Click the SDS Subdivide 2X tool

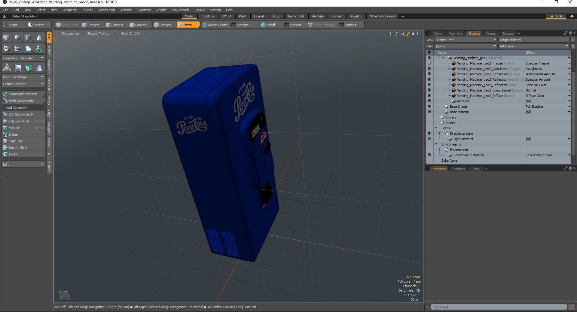[x=23, y=114]
